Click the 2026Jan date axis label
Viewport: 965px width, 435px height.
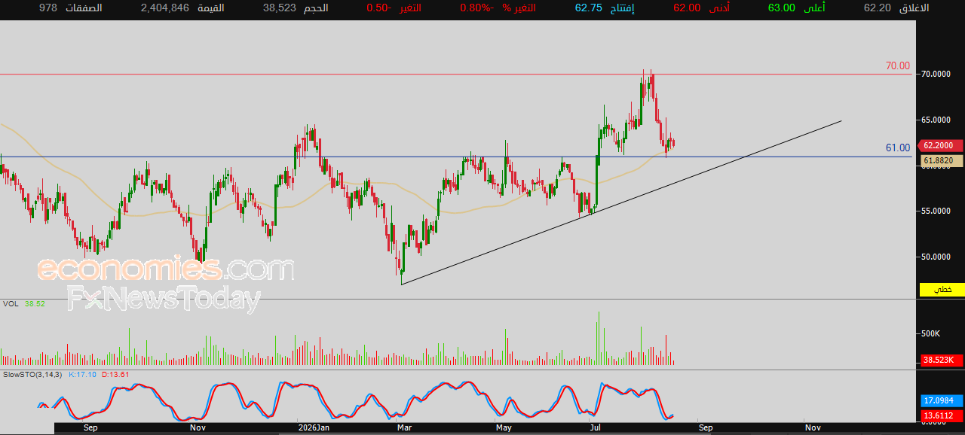click(x=313, y=427)
